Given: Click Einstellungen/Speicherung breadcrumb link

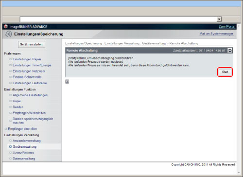Looking at the screenshot, I should tap(84, 43).
